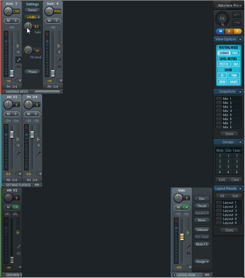245x278 pixels.
Task: Open EQ on the Instr. 4 channel
Action: point(60,67)
